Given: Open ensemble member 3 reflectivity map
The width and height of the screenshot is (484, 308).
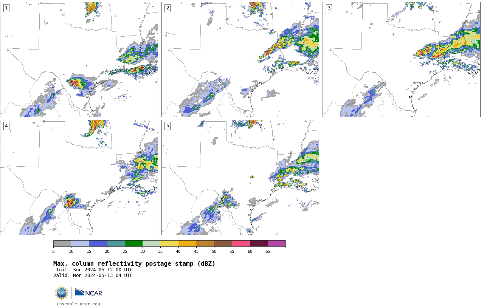Looking at the screenshot, I should (401, 59).
